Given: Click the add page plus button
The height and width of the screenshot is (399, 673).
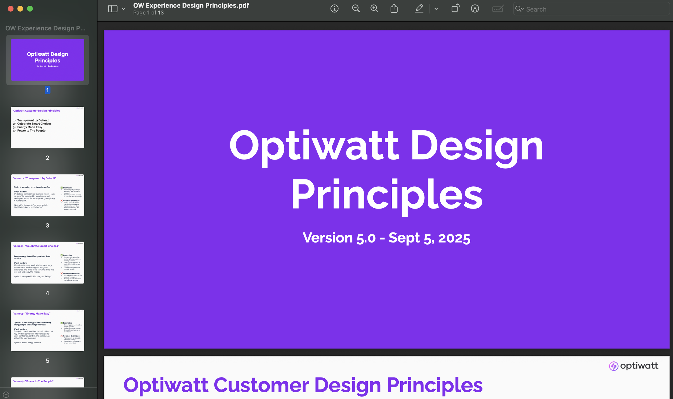Looking at the screenshot, I should [6, 394].
